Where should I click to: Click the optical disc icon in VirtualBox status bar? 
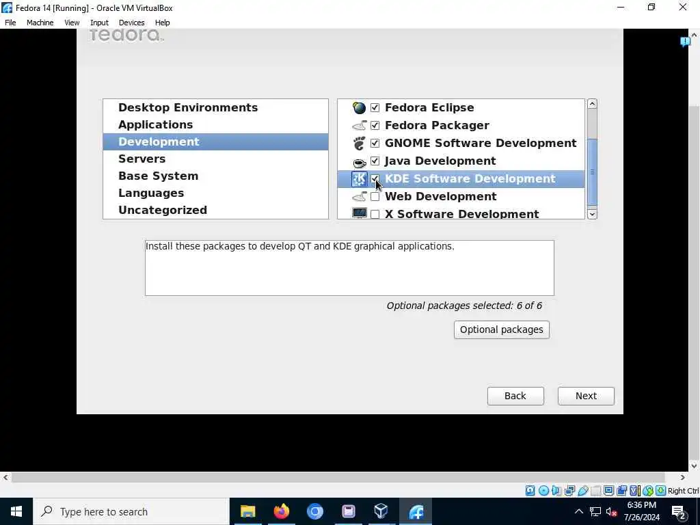click(x=543, y=491)
